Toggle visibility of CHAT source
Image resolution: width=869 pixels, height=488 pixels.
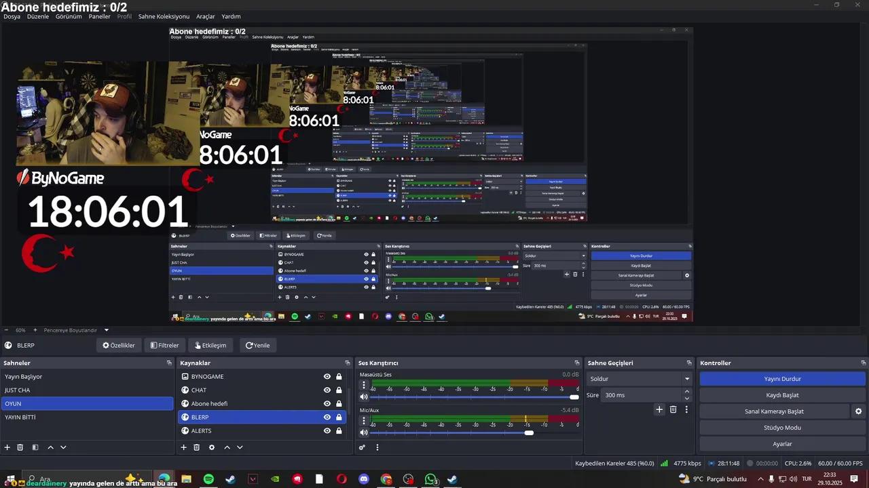pos(327,390)
